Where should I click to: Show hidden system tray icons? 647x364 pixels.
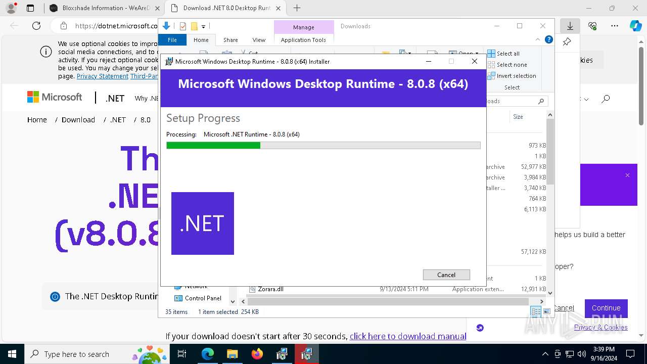pyautogui.click(x=545, y=354)
